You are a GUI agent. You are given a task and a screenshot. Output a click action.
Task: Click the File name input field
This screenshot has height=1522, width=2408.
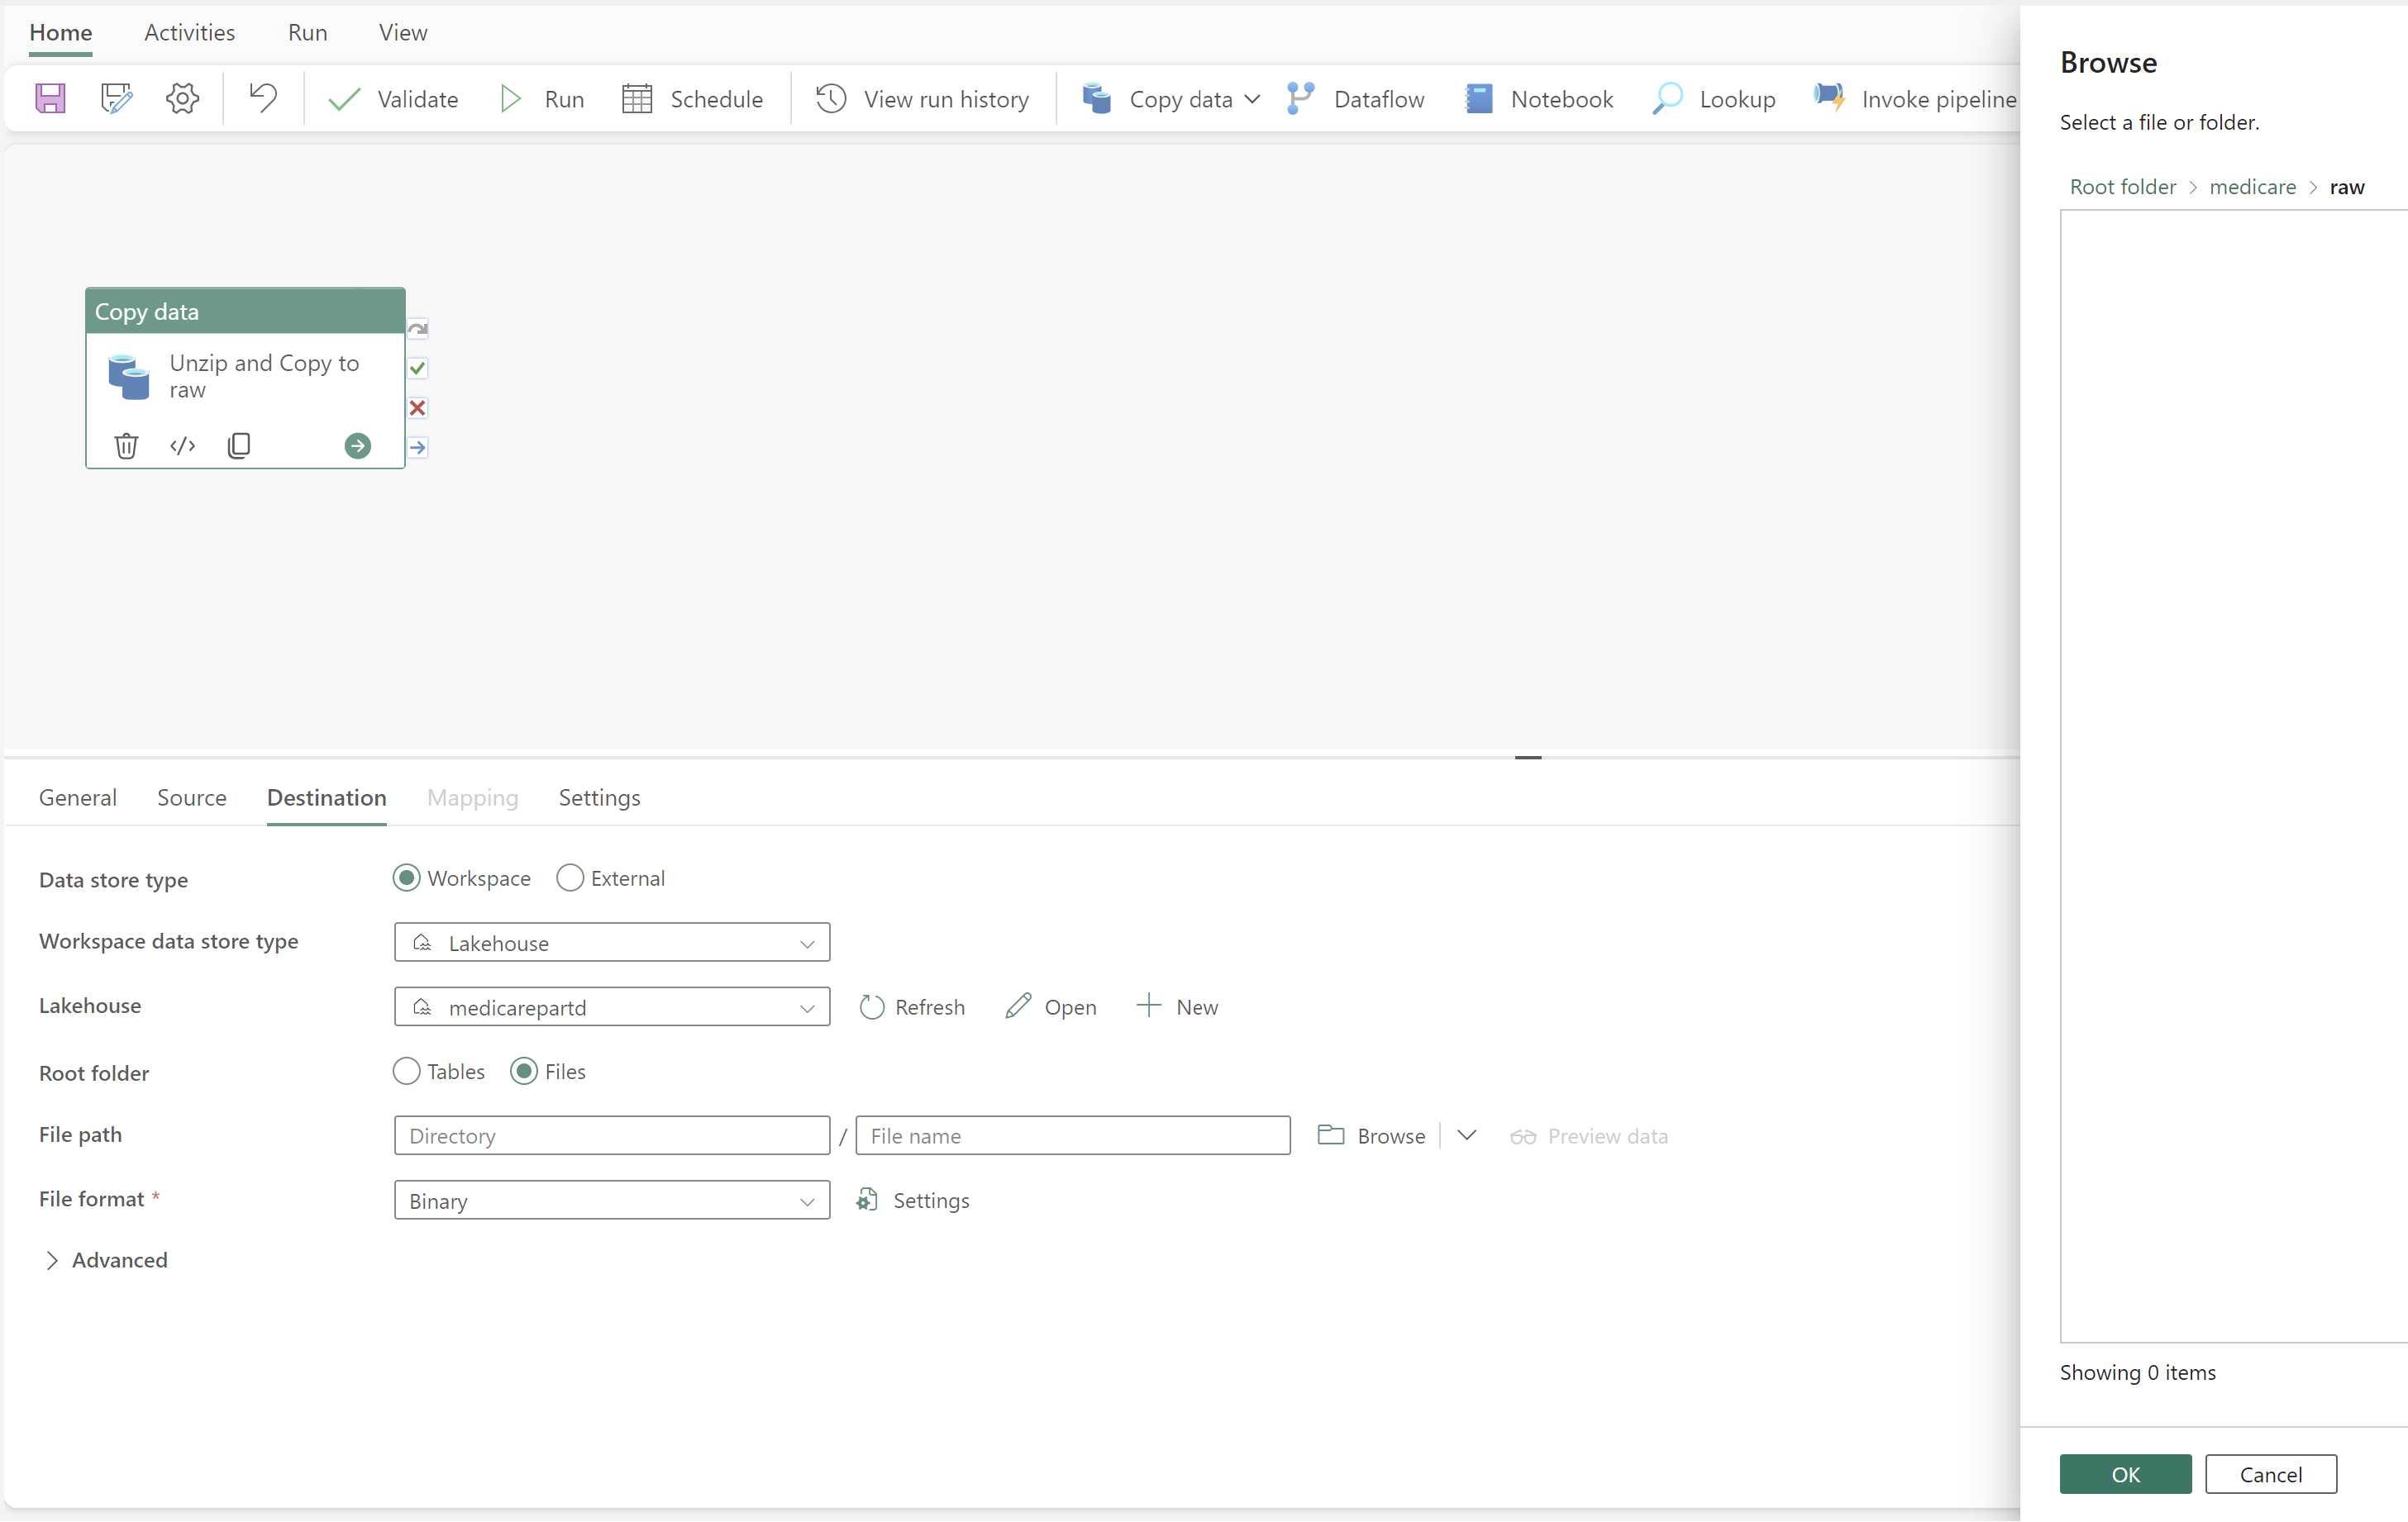pos(1073,1135)
